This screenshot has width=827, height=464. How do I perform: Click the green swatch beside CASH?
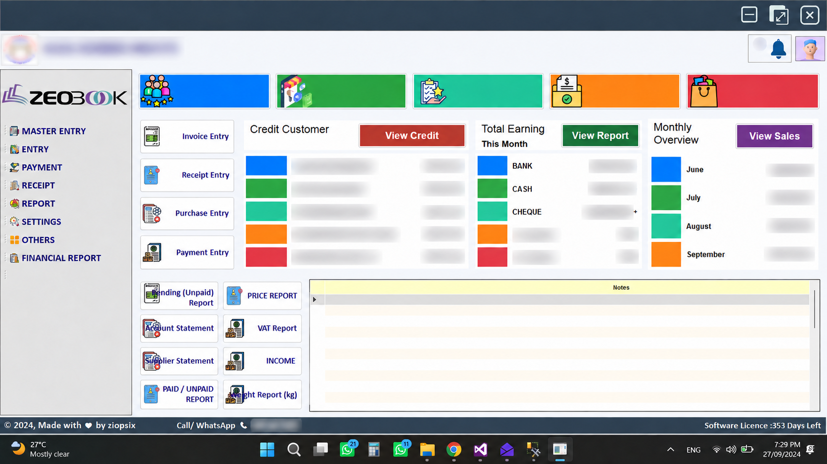(x=492, y=189)
